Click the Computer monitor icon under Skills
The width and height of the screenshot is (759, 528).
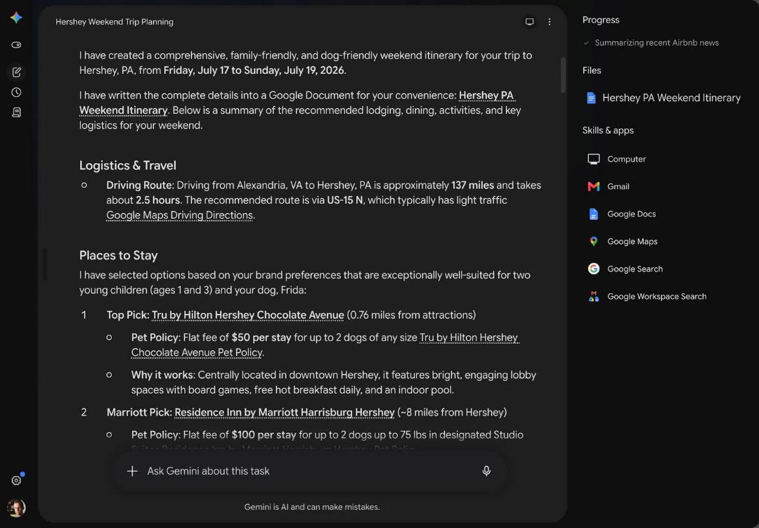click(593, 159)
